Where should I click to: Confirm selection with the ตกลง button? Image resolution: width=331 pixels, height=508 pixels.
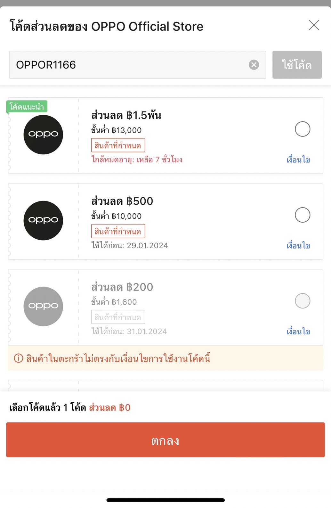pos(165,440)
